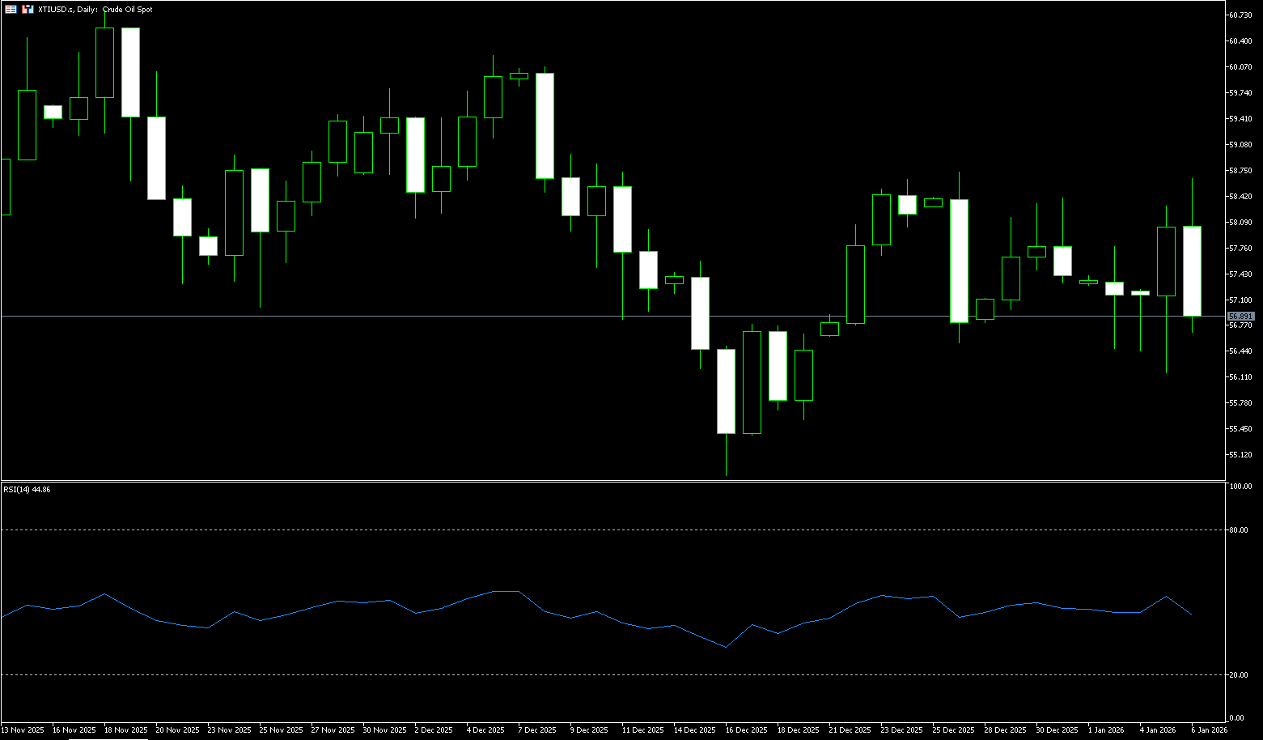Image resolution: width=1263 pixels, height=740 pixels.
Task: Click the Depth of Market icon
Action: 28,10
